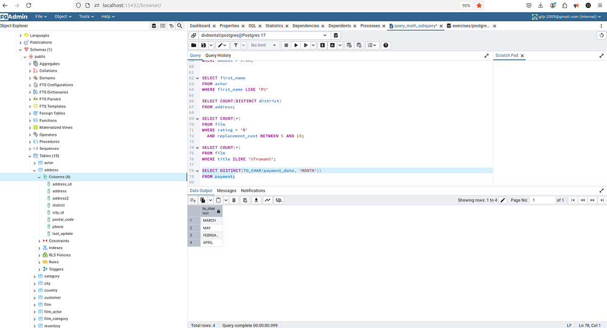Open the Tools menu
The height and width of the screenshot is (328, 607).
pos(85,16)
